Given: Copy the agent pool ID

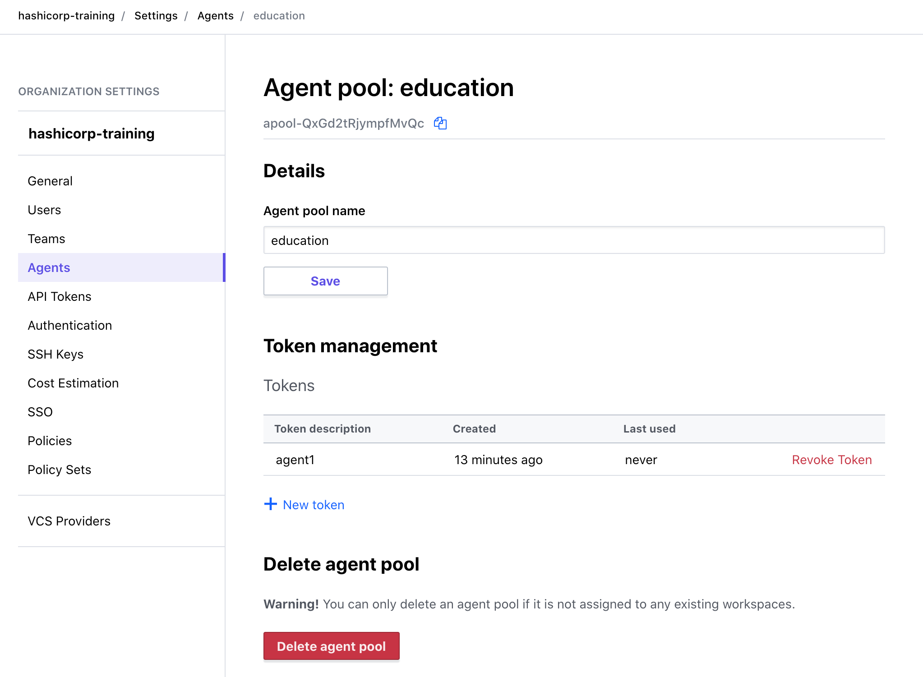Looking at the screenshot, I should pos(440,123).
